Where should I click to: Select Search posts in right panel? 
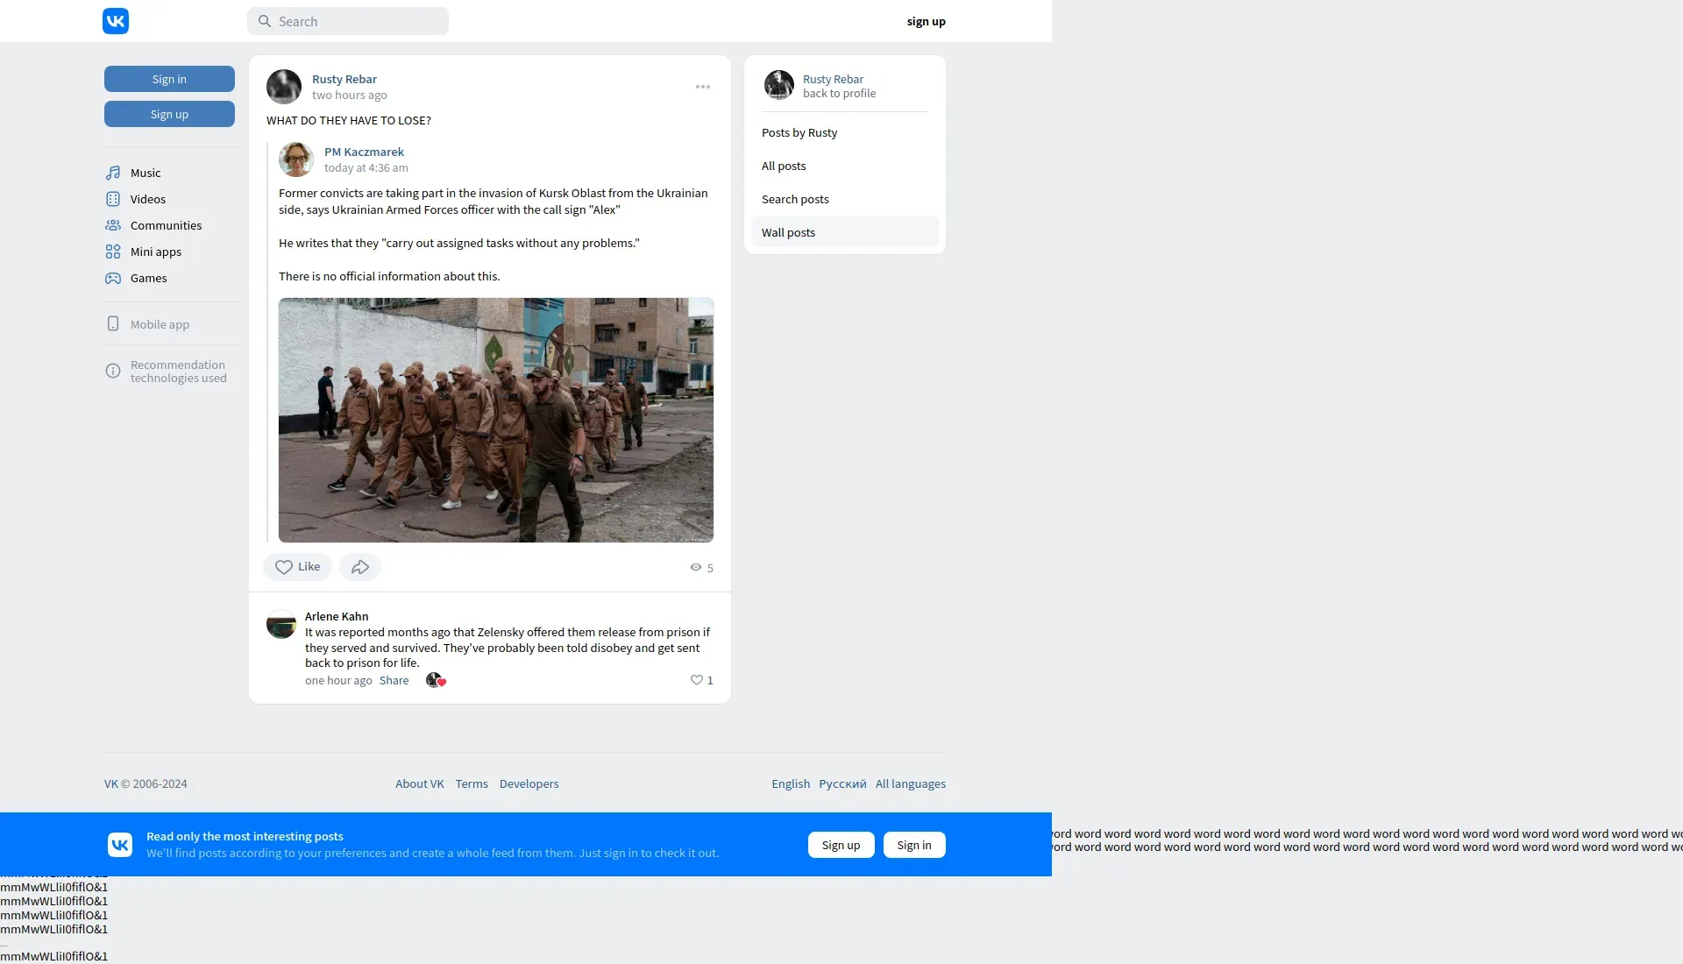(x=795, y=199)
